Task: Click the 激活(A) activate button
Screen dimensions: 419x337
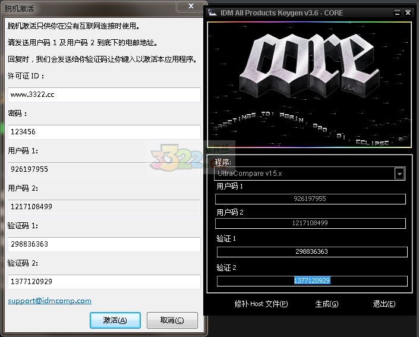Action: pos(115,320)
